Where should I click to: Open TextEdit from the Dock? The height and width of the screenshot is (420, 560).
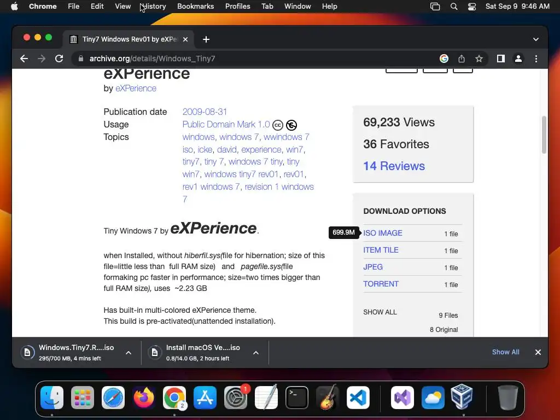click(266, 398)
